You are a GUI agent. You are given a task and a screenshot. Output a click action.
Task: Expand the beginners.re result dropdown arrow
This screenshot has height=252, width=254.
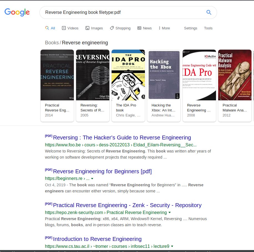pos(92,179)
